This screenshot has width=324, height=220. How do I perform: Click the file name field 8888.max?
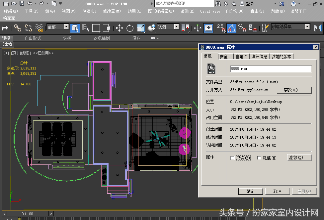pyautogui.click(x=271, y=69)
